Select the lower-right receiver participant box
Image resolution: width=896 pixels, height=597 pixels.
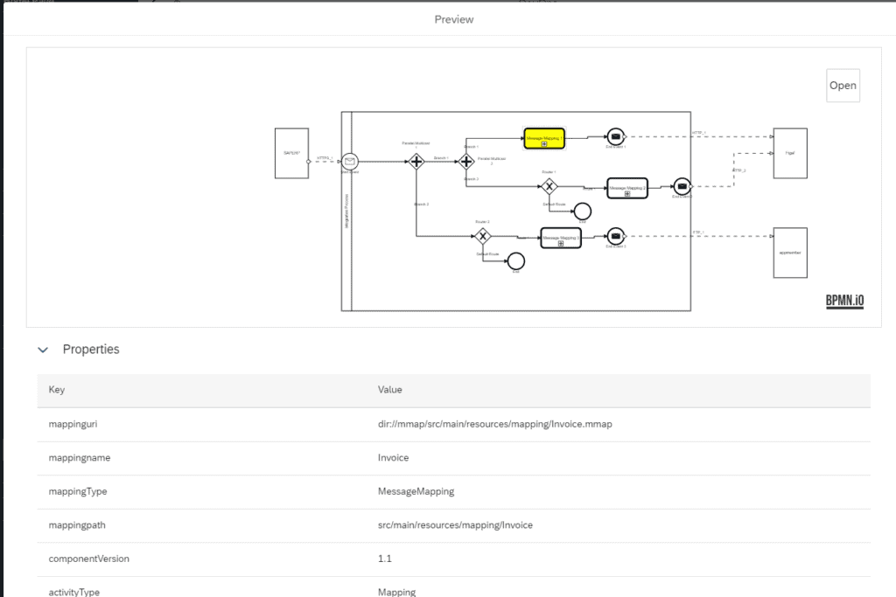coord(790,253)
